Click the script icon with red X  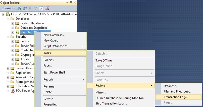click(47, 8)
